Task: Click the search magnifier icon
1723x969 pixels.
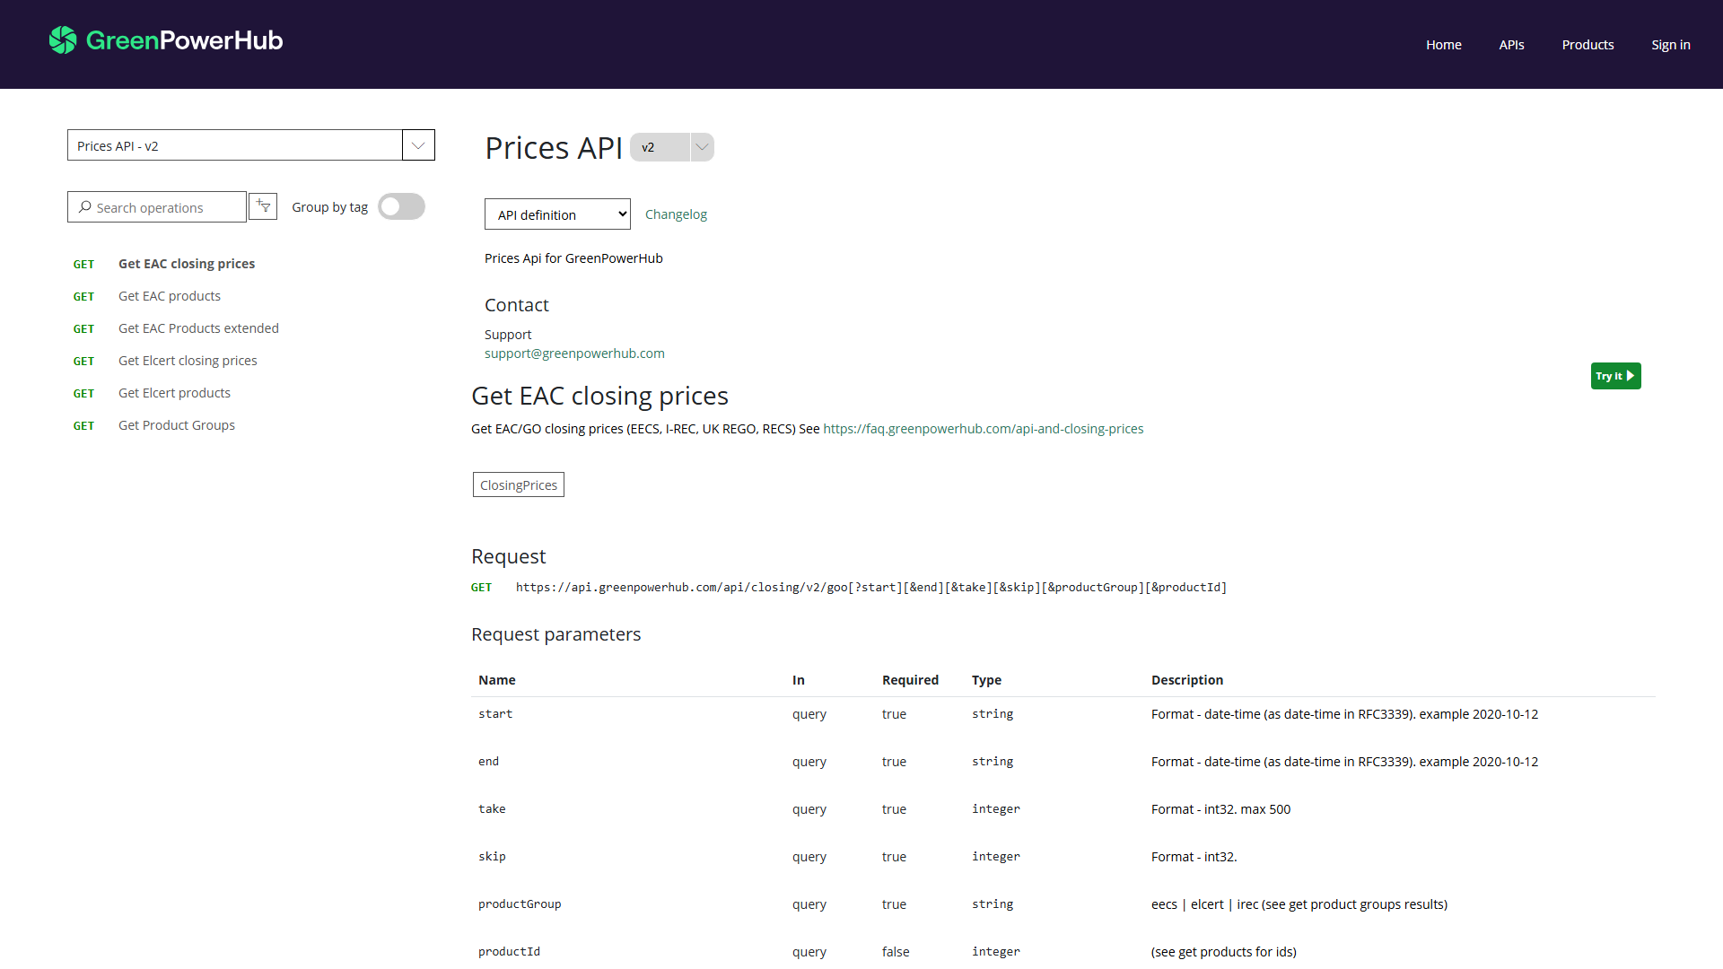Action: click(x=85, y=207)
